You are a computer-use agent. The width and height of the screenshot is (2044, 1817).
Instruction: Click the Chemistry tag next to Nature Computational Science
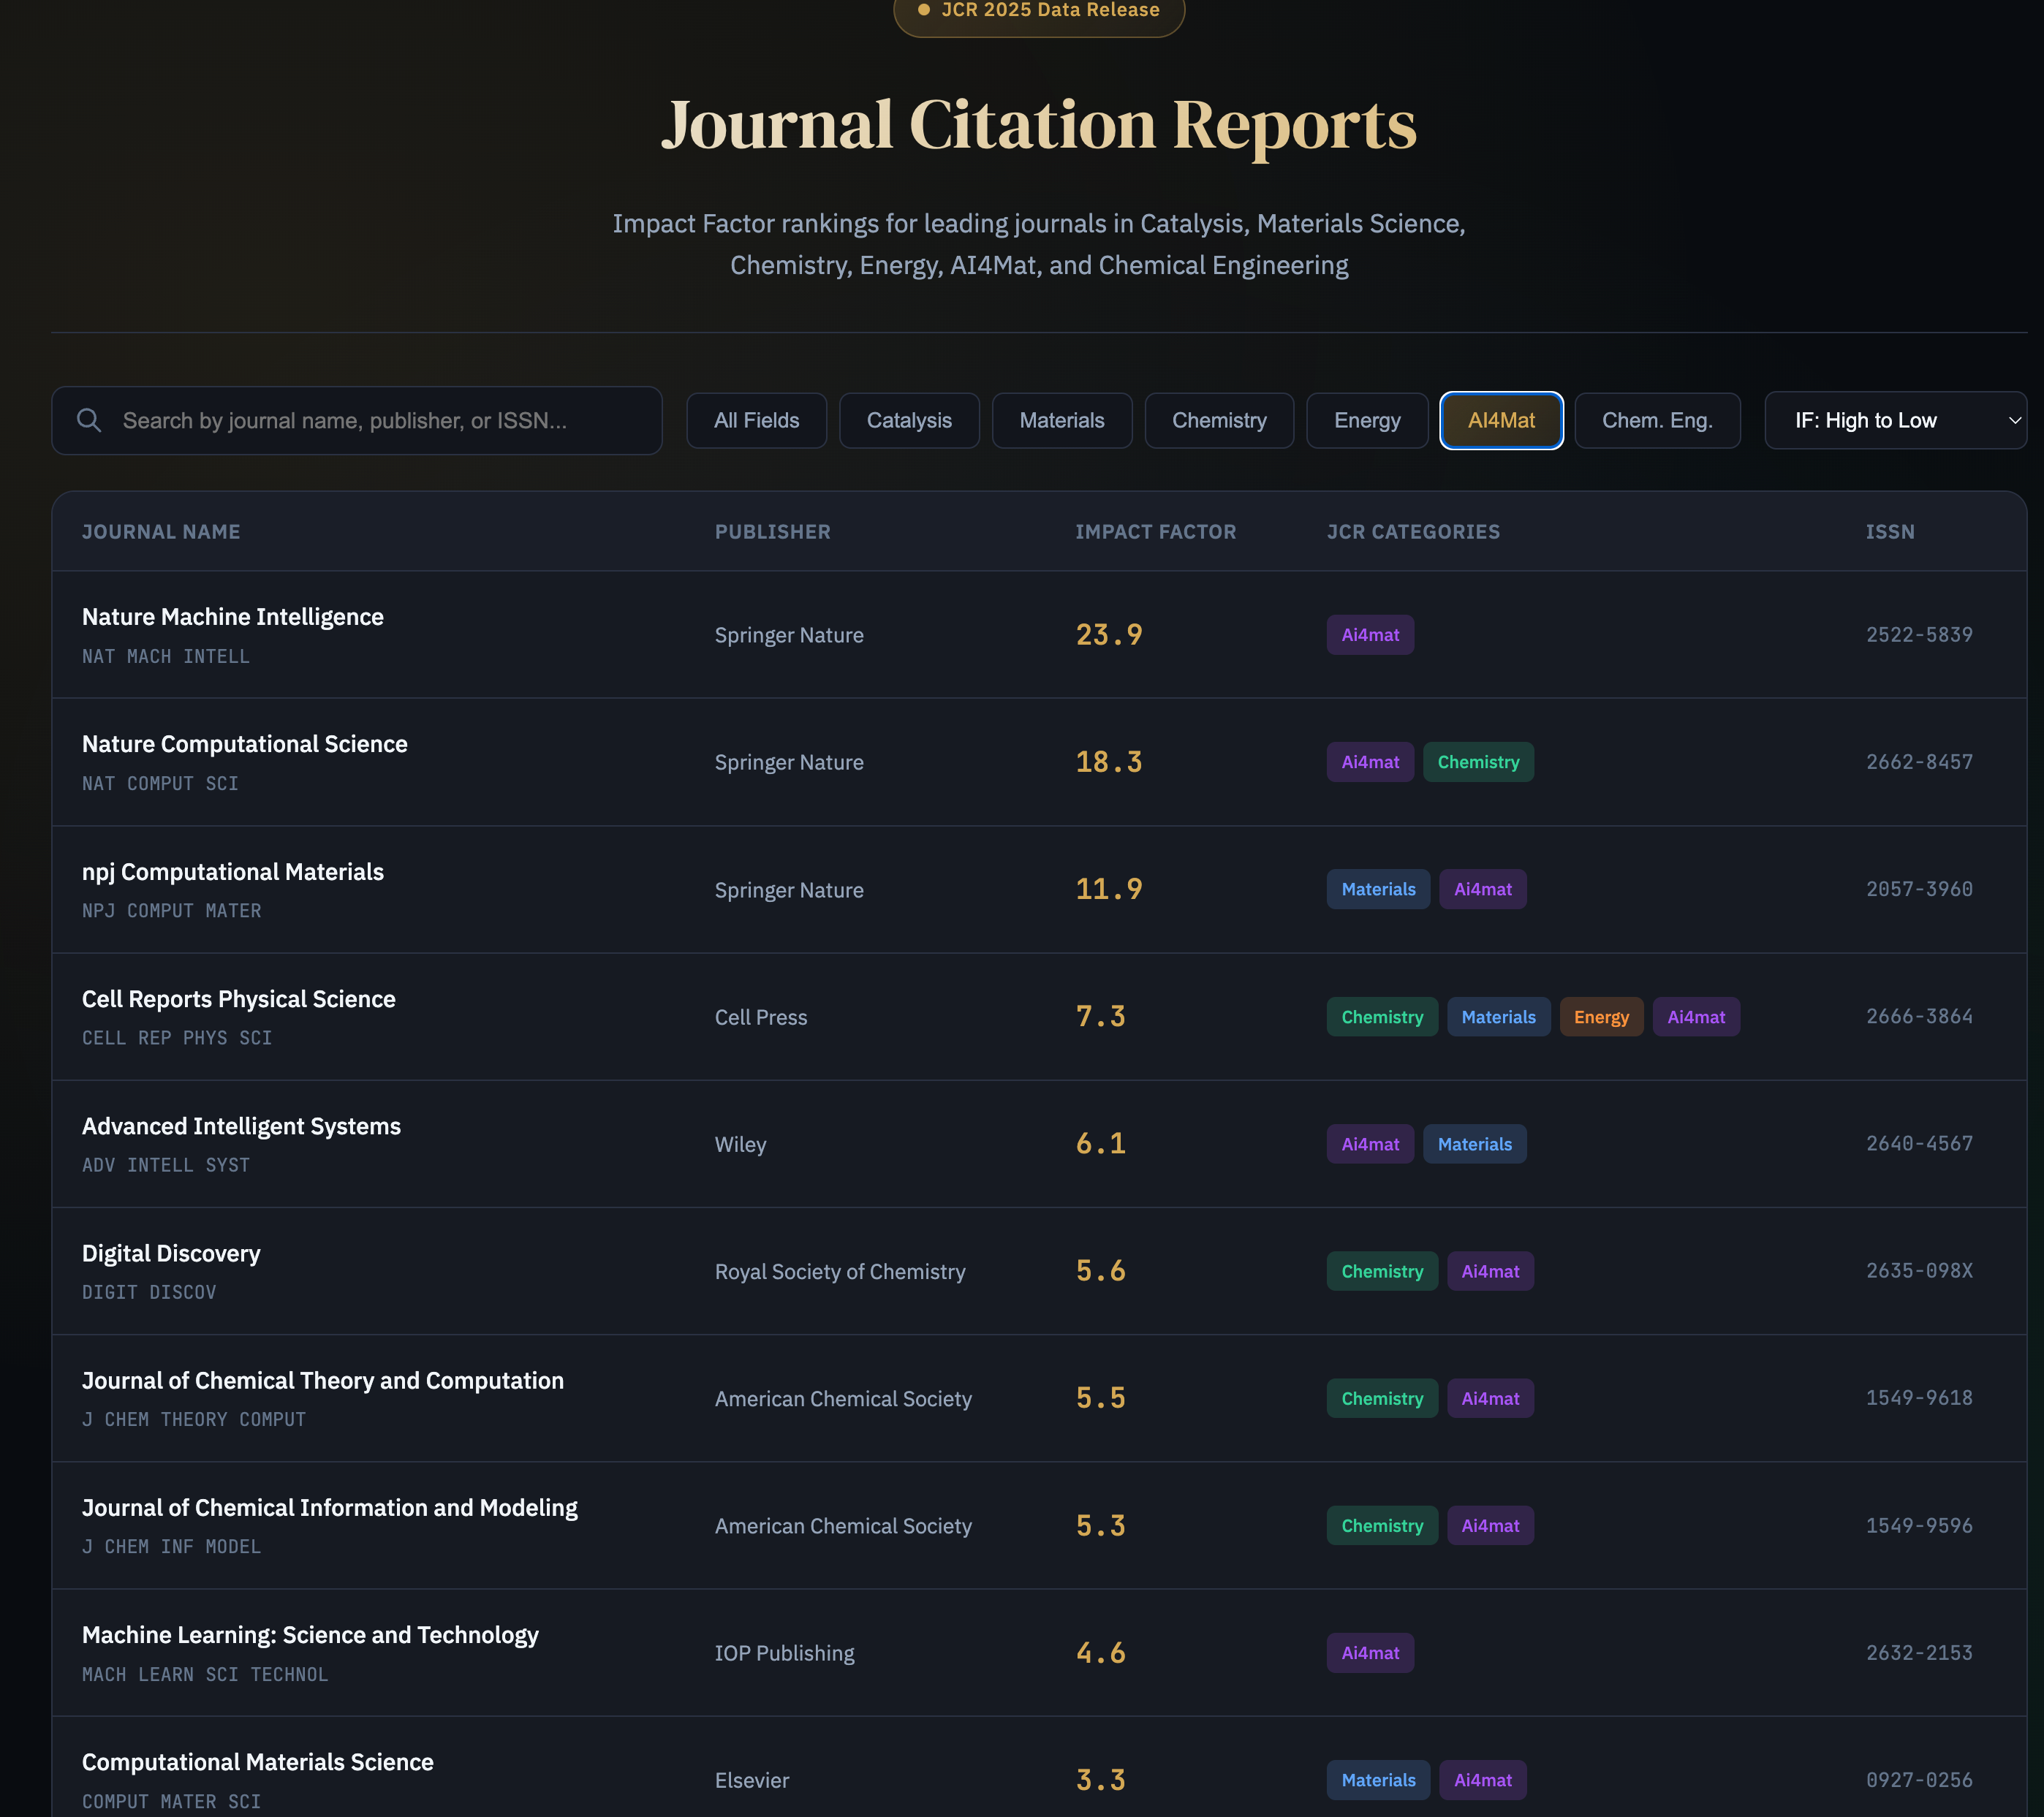click(1478, 761)
